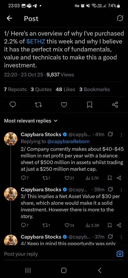128x278 pixels.
Task: Like the main post with the heart icon
Action: 64,105
